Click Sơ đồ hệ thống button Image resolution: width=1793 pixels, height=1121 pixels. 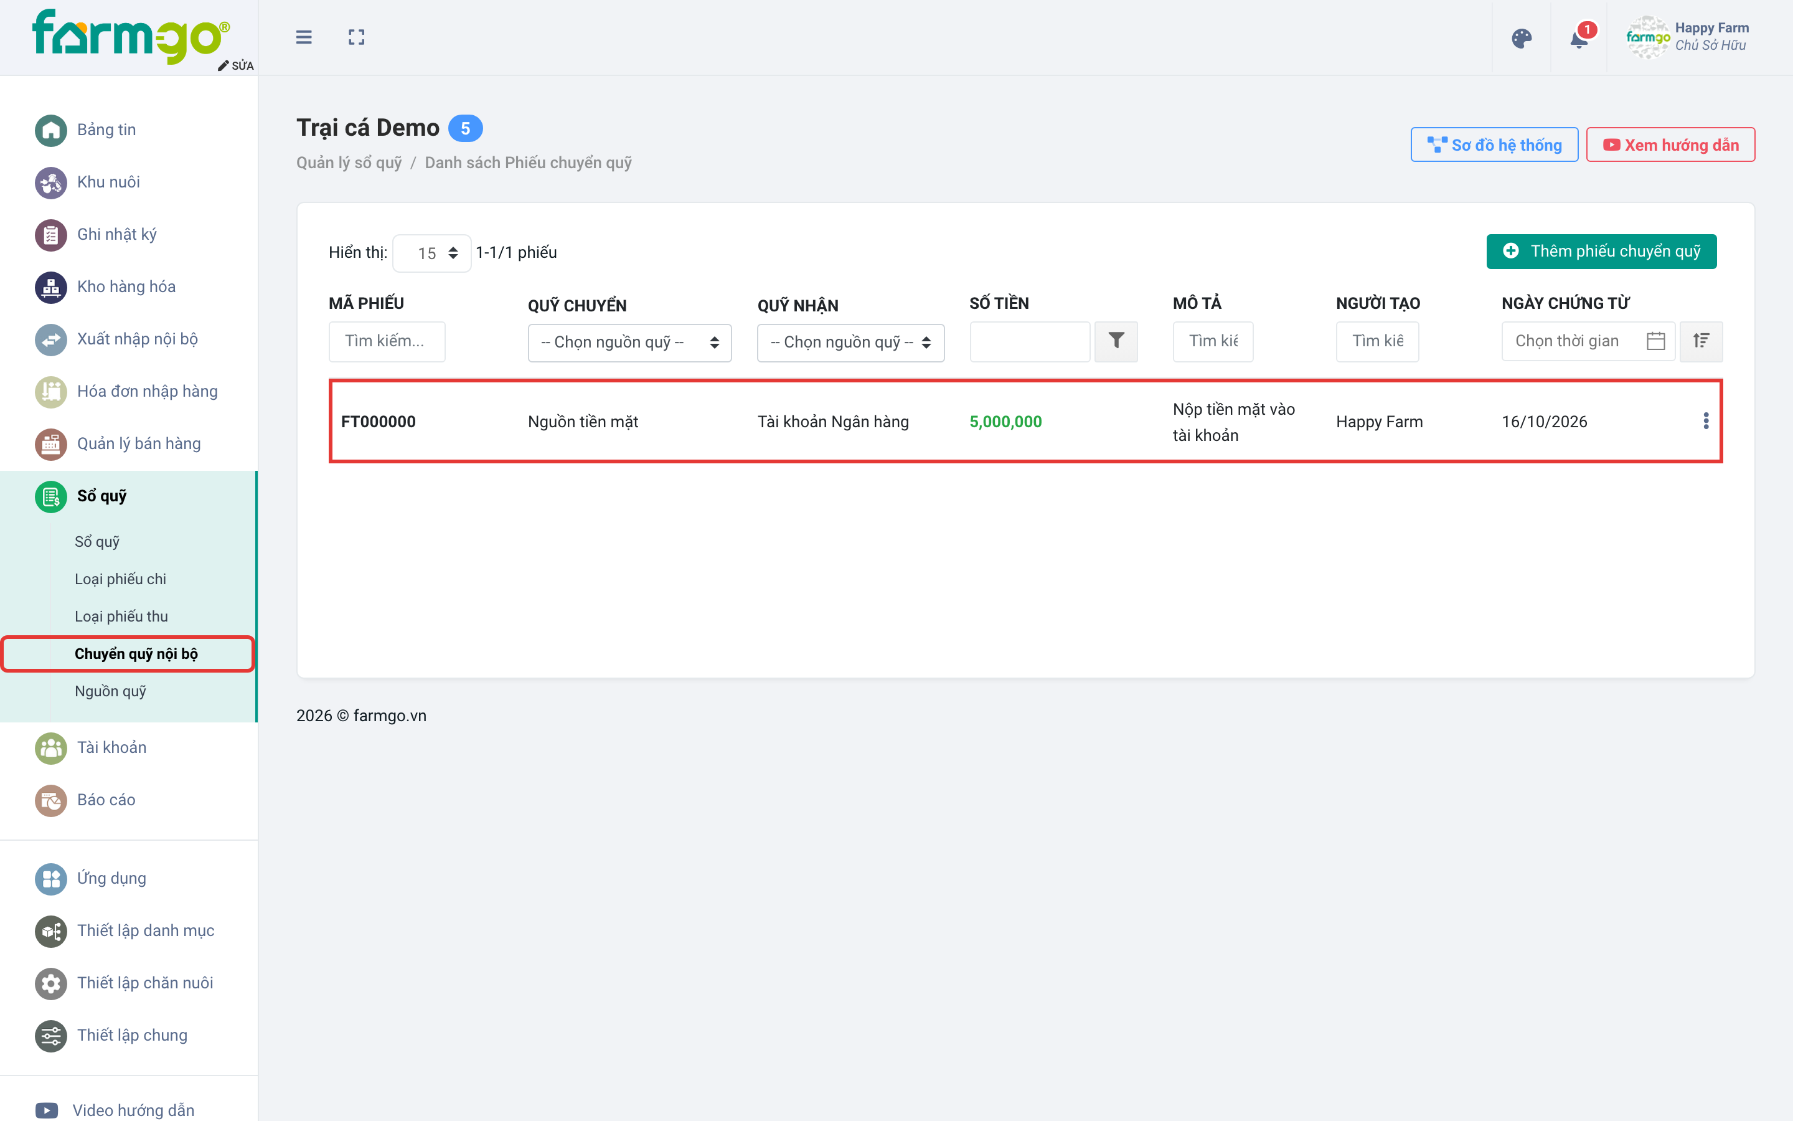(1494, 144)
